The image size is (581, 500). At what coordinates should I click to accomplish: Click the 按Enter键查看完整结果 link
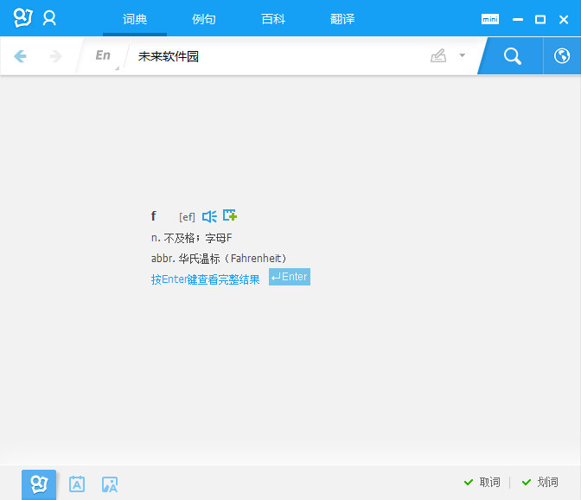(205, 279)
